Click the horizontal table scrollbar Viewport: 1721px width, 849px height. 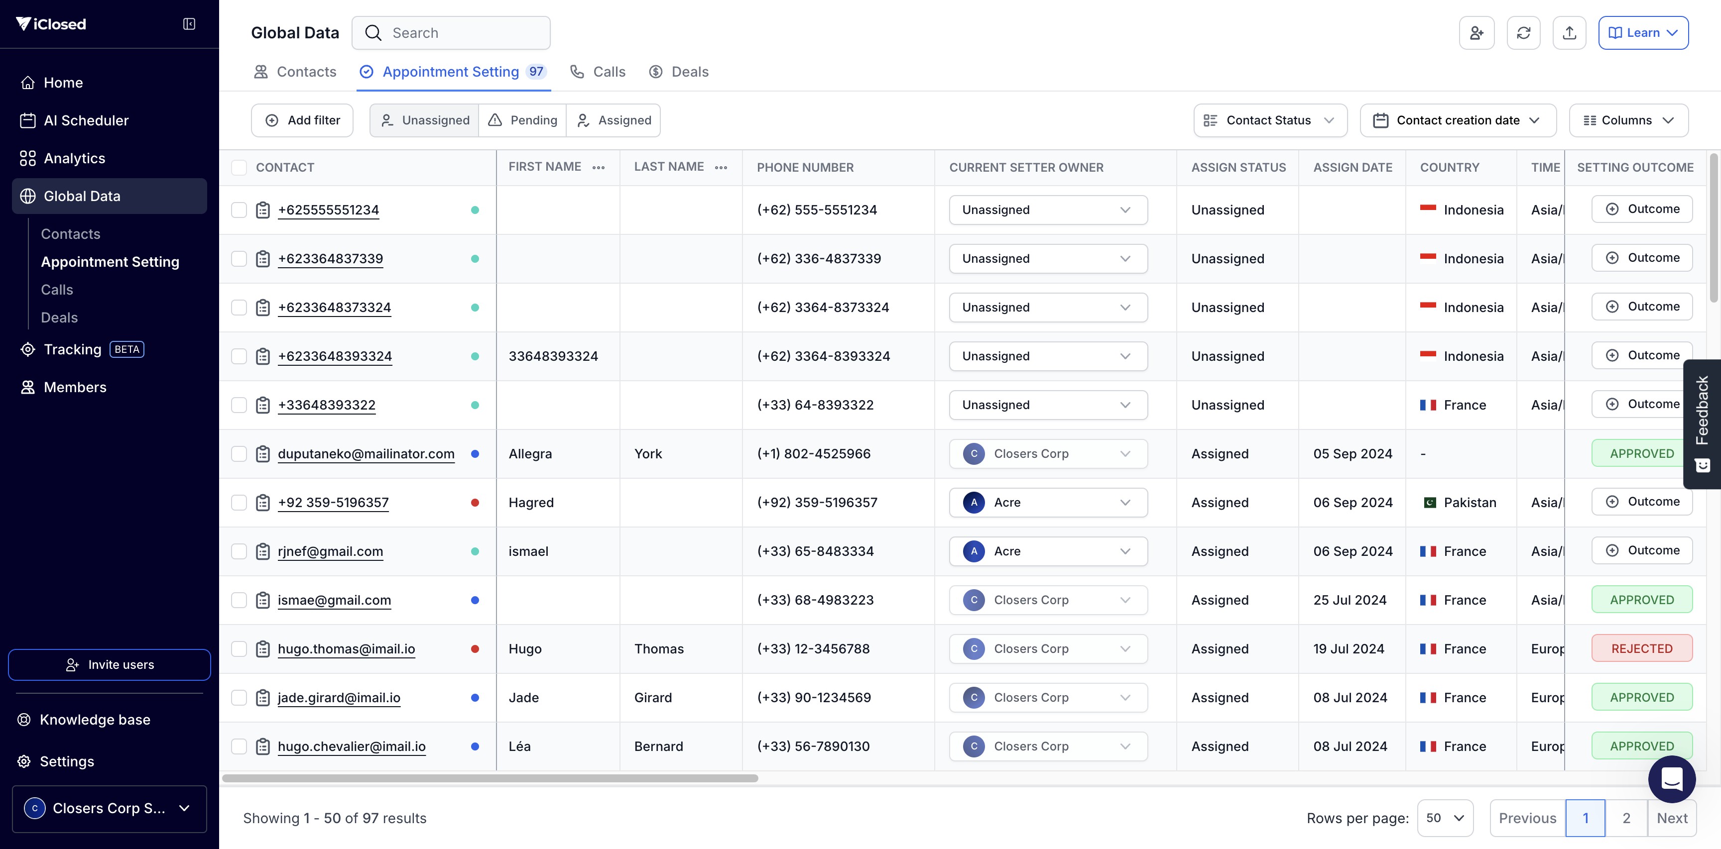(x=490, y=778)
